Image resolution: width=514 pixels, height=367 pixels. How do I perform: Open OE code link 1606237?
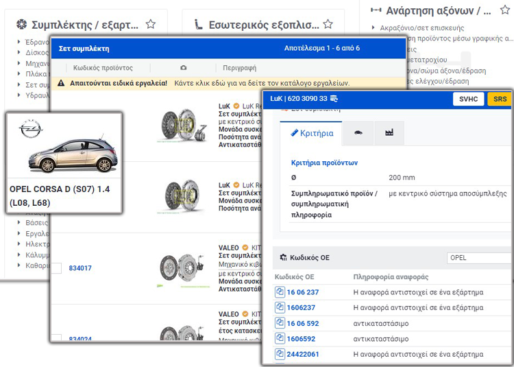click(x=301, y=307)
